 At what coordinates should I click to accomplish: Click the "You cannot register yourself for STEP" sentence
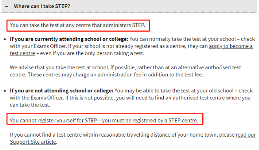coord(54,120)
